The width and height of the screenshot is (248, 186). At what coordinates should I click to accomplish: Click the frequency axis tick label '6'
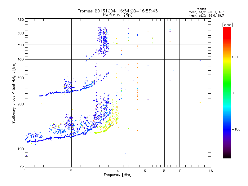[145, 171]
